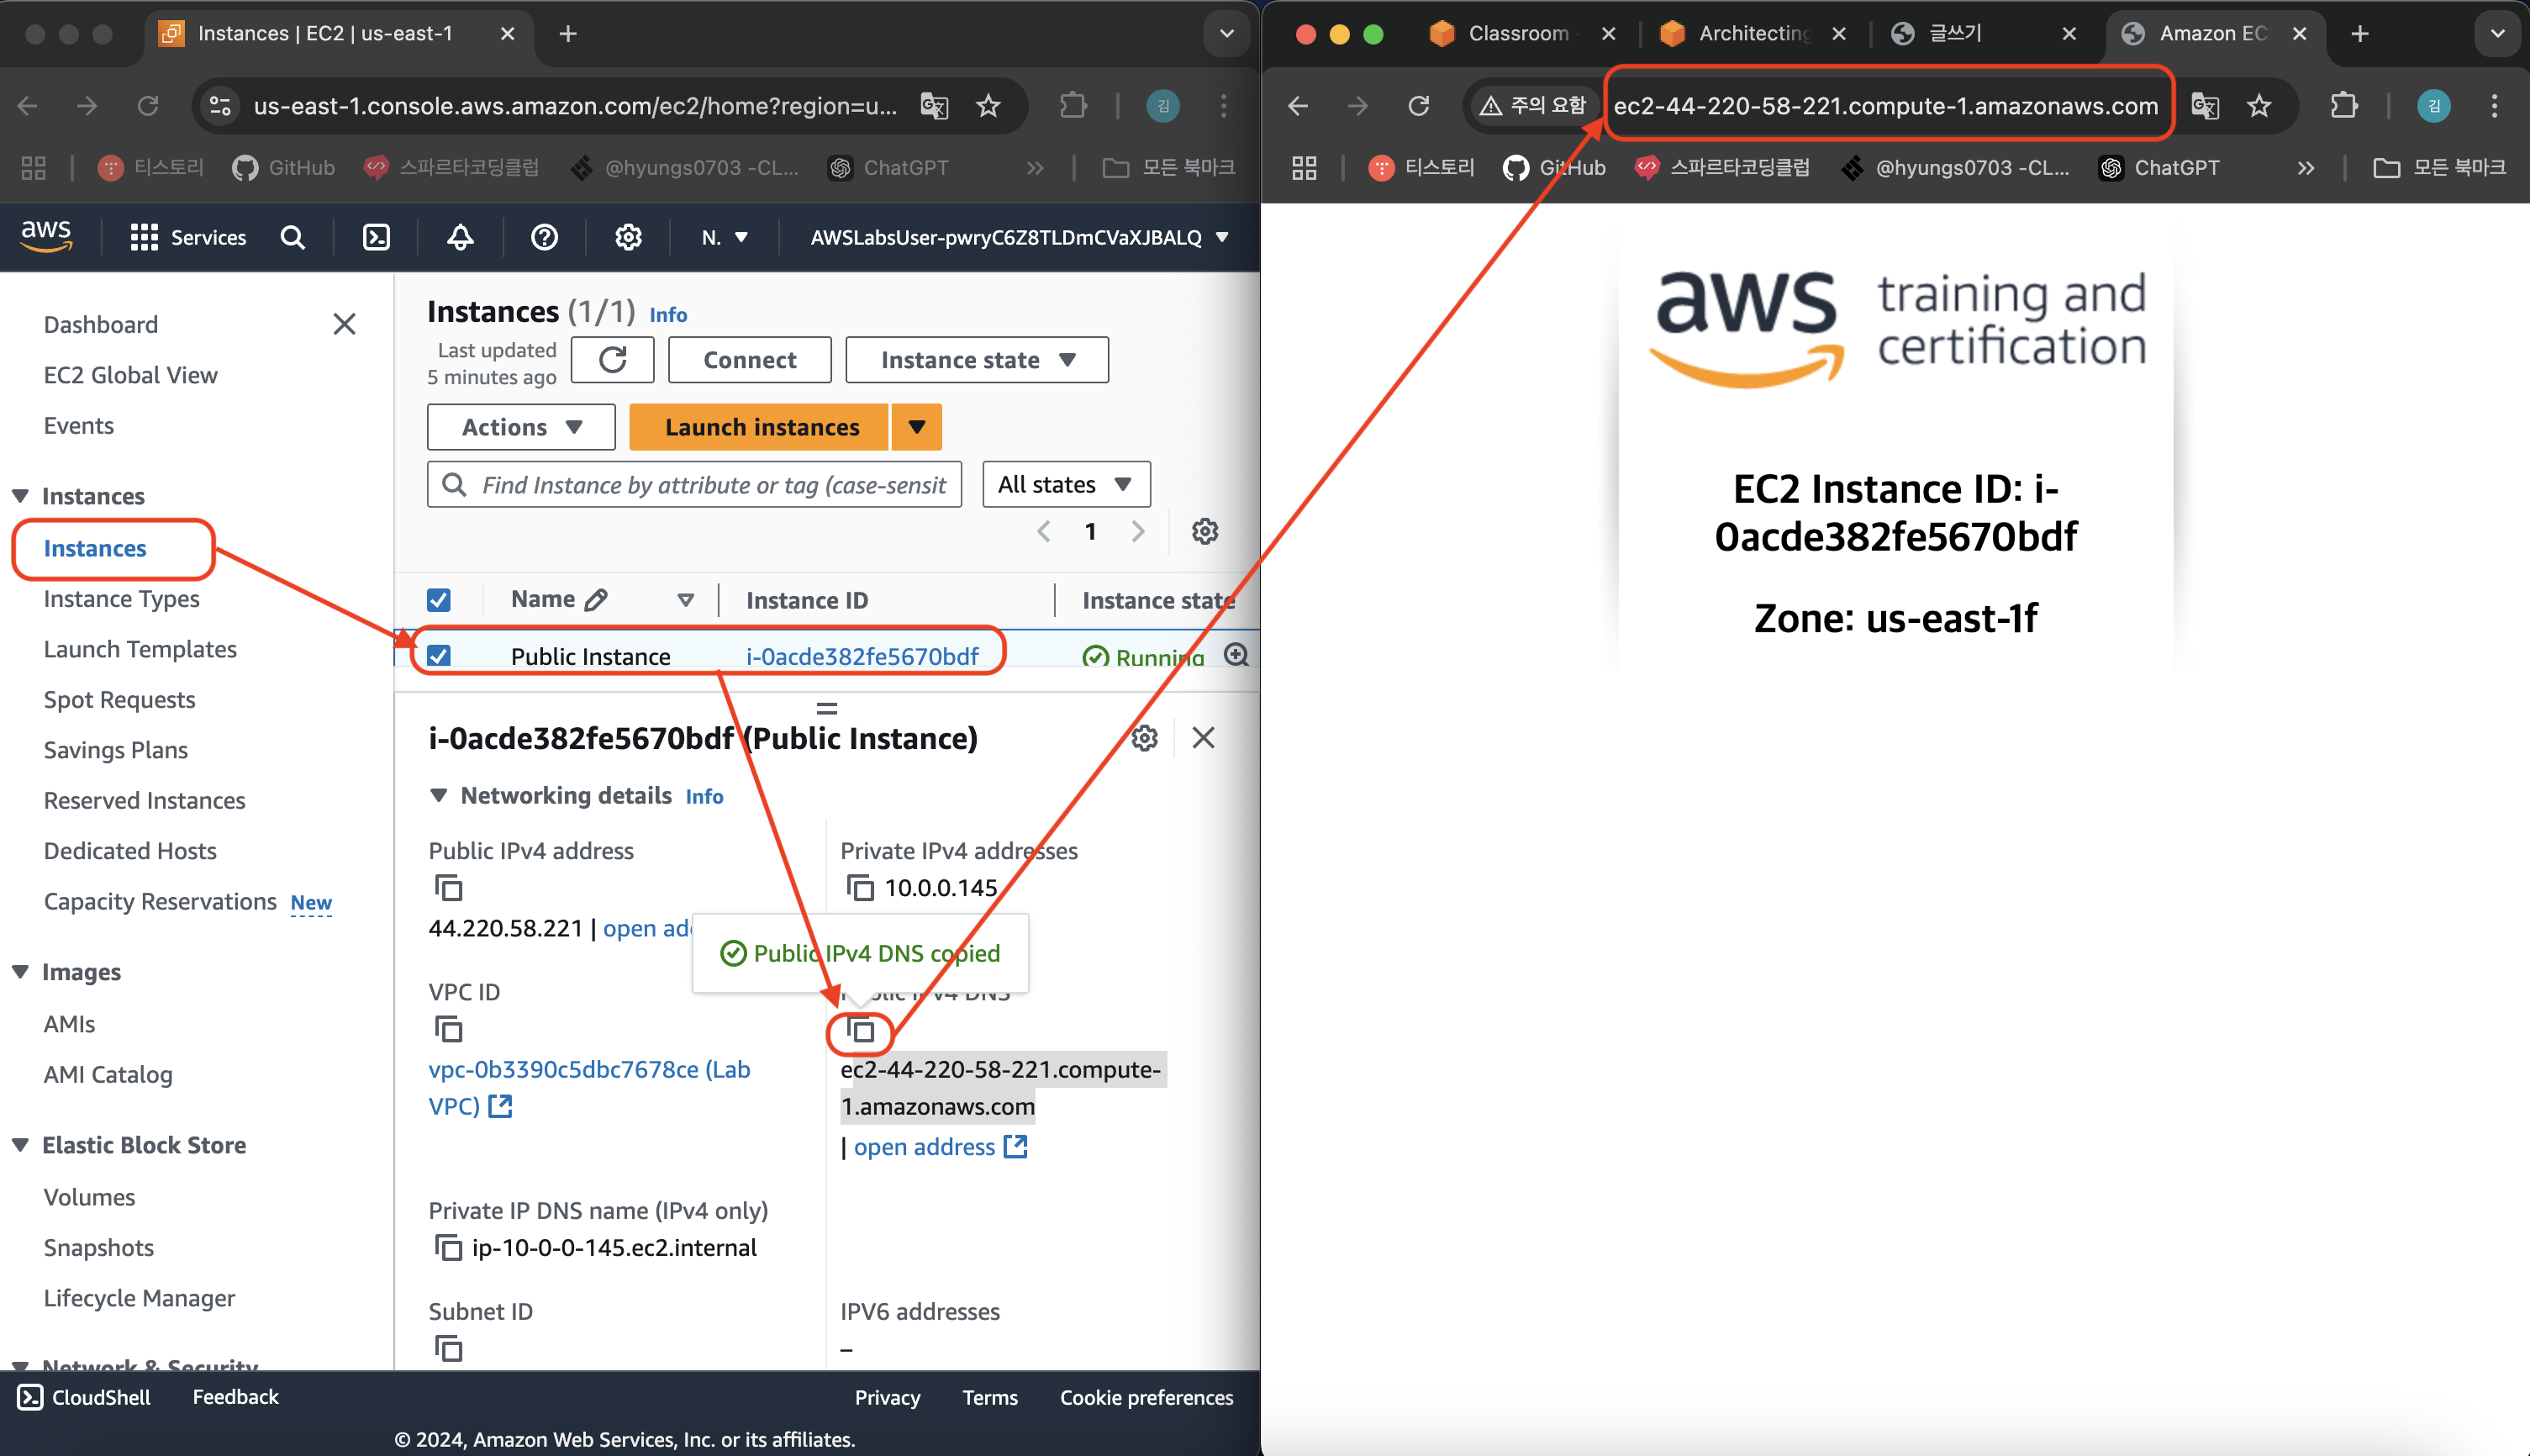The width and height of the screenshot is (2530, 1456).
Task: Uncheck the Public Instance row checkbox
Action: click(x=439, y=656)
